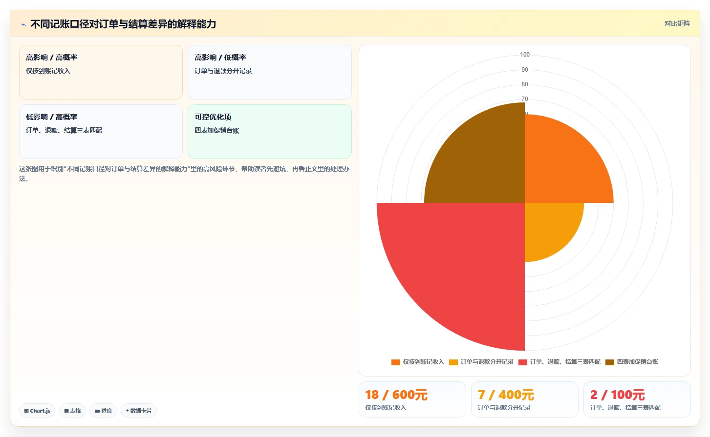Click 订单与退款分开记录 text in matrix card
The width and height of the screenshot is (710, 437).
tap(223, 71)
